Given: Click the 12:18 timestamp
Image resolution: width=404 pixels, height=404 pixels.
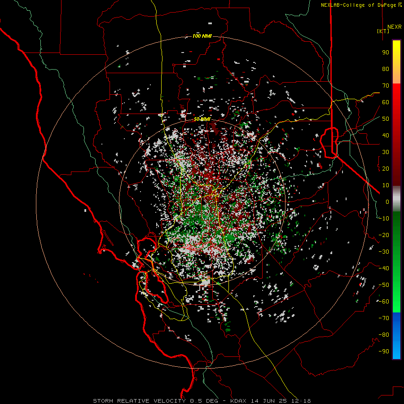Looking at the screenshot, I should 302,401.
